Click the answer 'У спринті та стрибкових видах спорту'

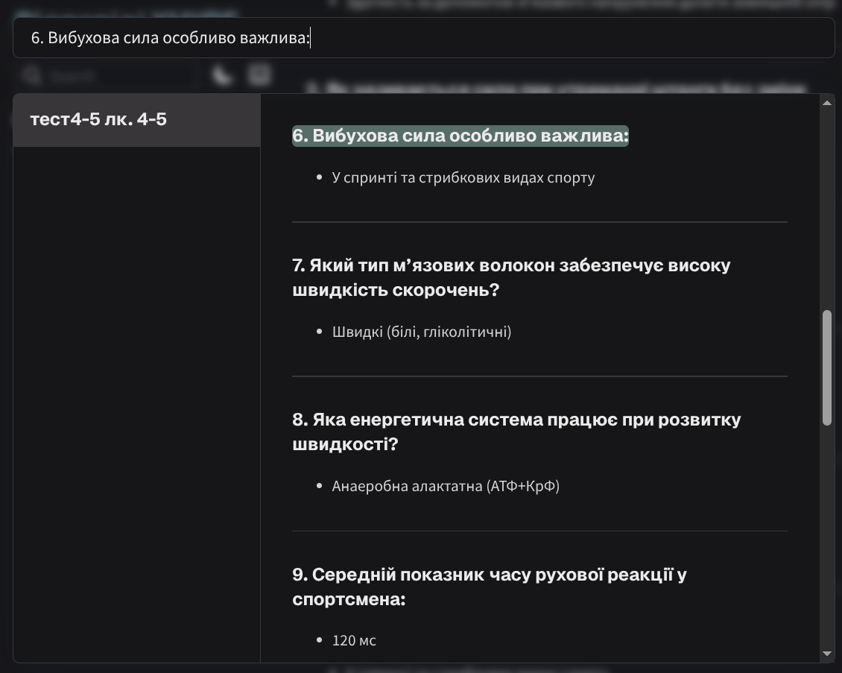(463, 177)
